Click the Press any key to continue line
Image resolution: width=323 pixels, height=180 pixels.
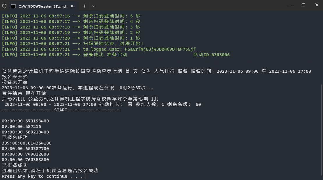tap(42, 176)
